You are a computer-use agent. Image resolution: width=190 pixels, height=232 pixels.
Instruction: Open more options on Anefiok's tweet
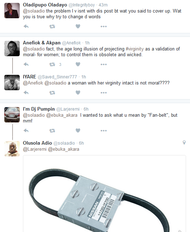click(104, 64)
